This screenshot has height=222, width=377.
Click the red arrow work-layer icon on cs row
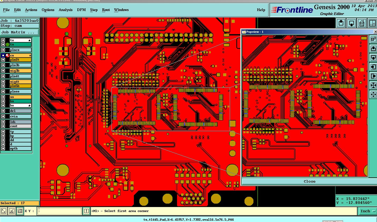(8, 55)
